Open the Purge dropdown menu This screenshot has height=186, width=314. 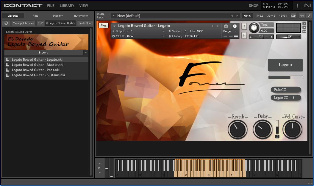[x=230, y=31]
